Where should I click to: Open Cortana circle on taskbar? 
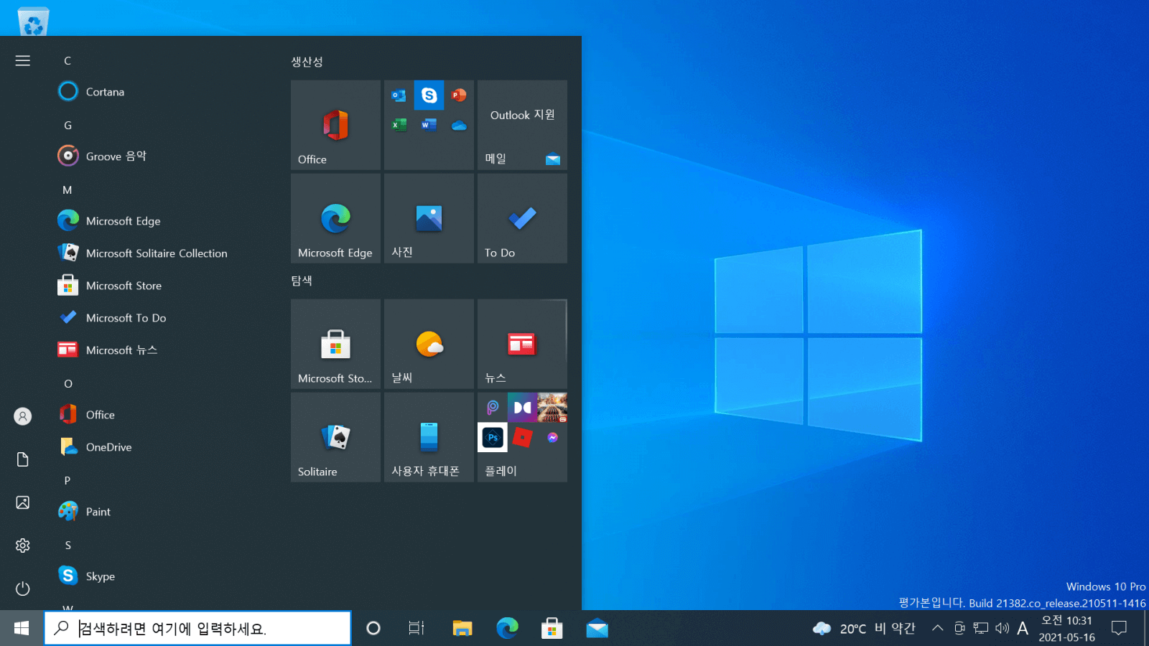[373, 628]
